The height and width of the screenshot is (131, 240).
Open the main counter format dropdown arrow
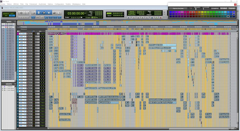click(85, 13)
